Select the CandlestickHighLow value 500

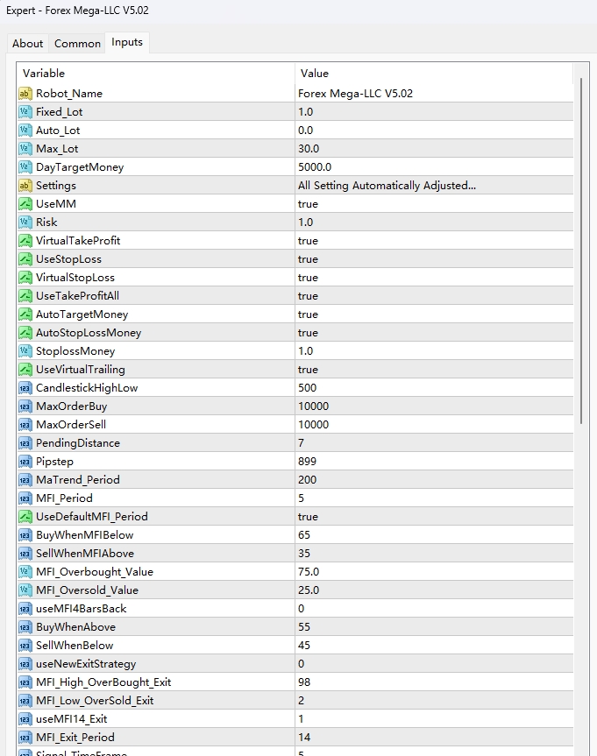(307, 388)
